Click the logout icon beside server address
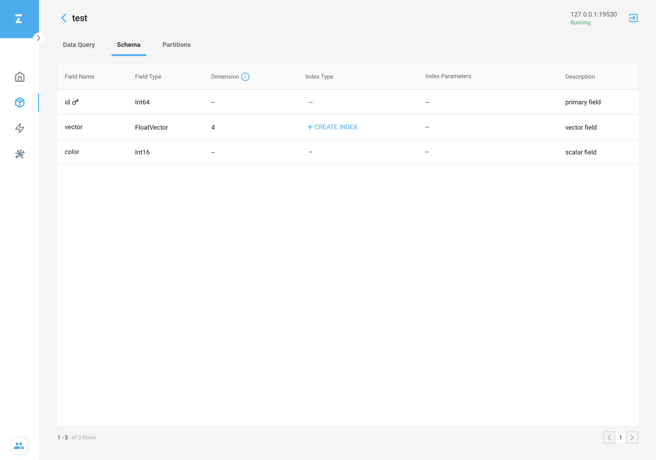The width and height of the screenshot is (656, 460). [x=633, y=18]
